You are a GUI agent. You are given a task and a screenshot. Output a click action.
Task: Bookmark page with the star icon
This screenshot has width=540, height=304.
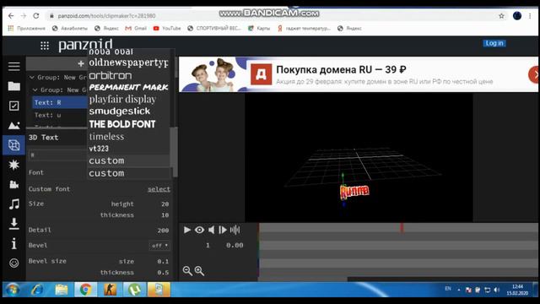(x=501, y=16)
